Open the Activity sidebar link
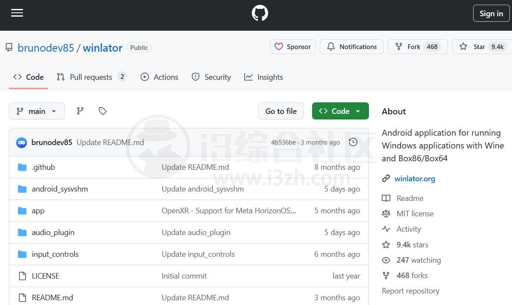The width and height of the screenshot is (512, 305). [x=409, y=229]
